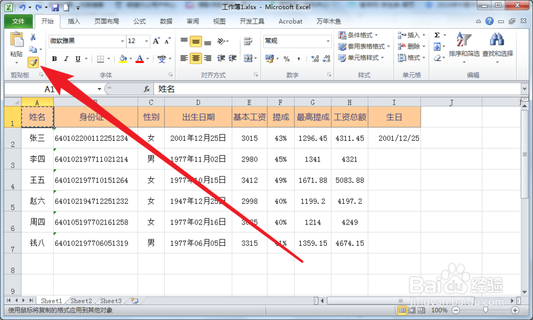
Task: Click the insert function fx icon
Action: point(147,89)
